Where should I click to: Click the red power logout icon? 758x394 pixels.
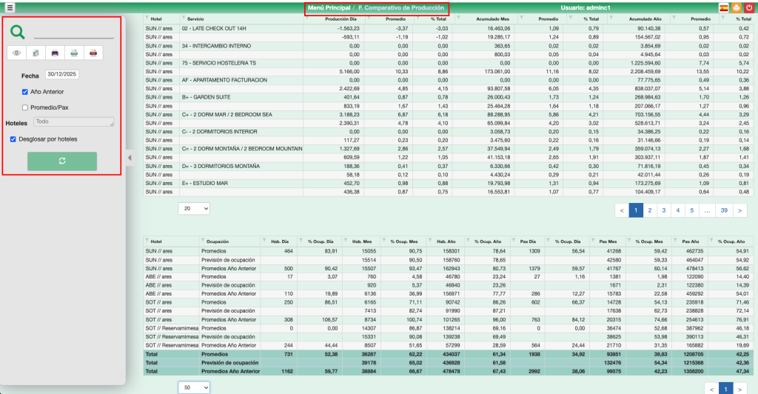[750, 7]
